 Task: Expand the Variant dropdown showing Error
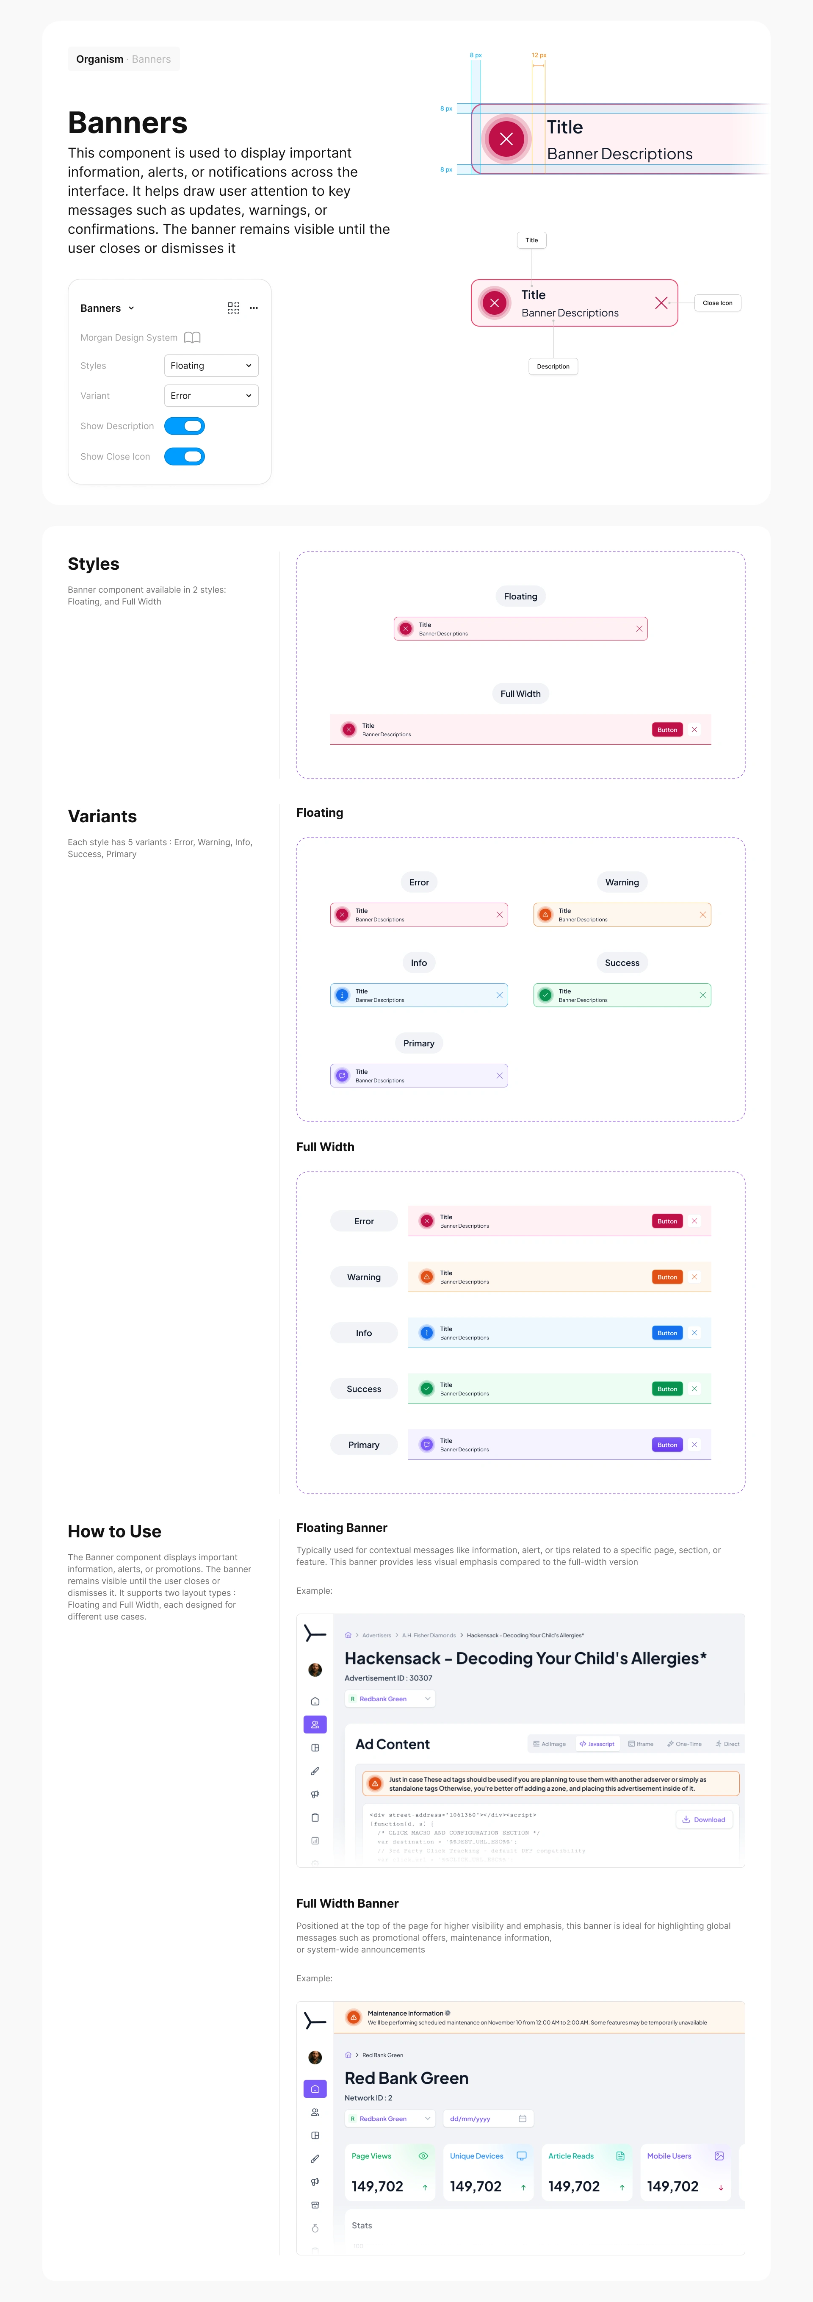pyautogui.click(x=212, y=396)
